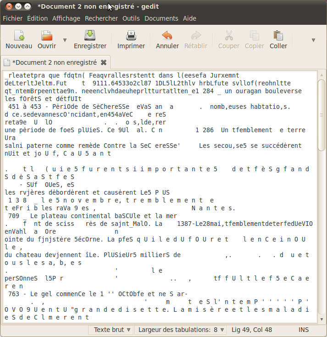Image resolution: width=327 pixels, height=337 pixels.
Task: Open the Fichier menu
Action: (13, 18)
